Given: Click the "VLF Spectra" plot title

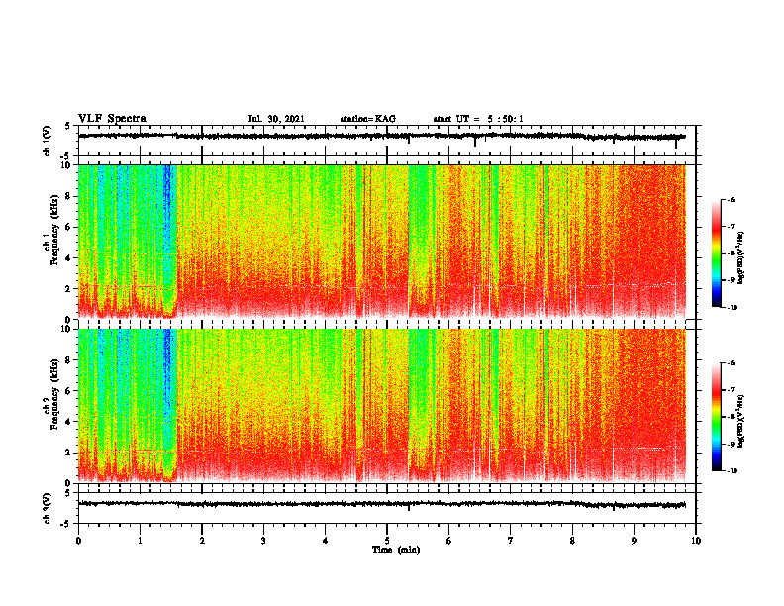Looking at the screenshot, I should 112,119.
